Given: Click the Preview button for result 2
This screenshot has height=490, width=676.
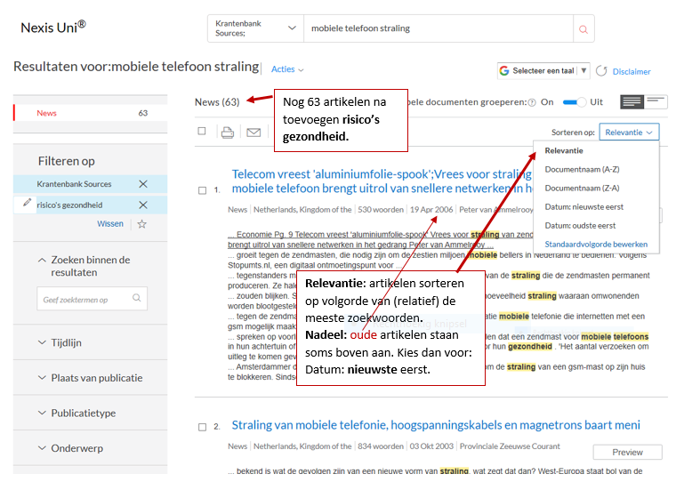Looking at the screenshot, I should coord(627,452).
